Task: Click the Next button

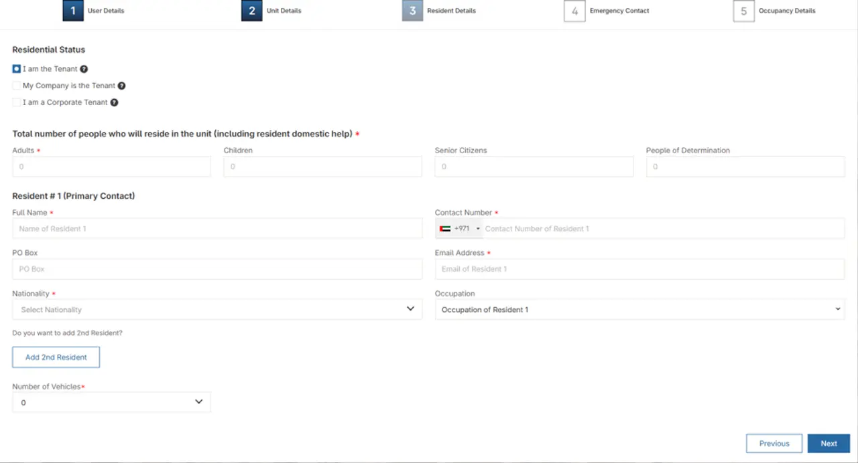Action: click(x=829, y=444)
